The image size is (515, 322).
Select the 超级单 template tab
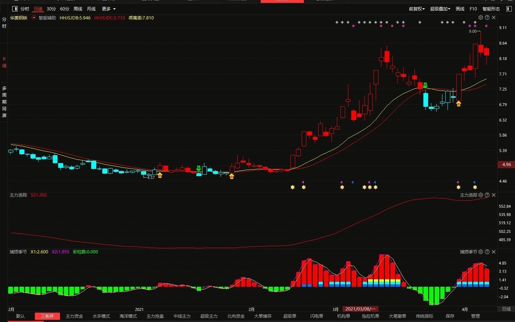pos(290,316)
